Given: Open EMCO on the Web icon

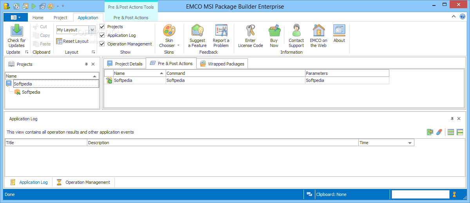Looking at the screenshot, I should pyautogui.click(x=318, y=30).
